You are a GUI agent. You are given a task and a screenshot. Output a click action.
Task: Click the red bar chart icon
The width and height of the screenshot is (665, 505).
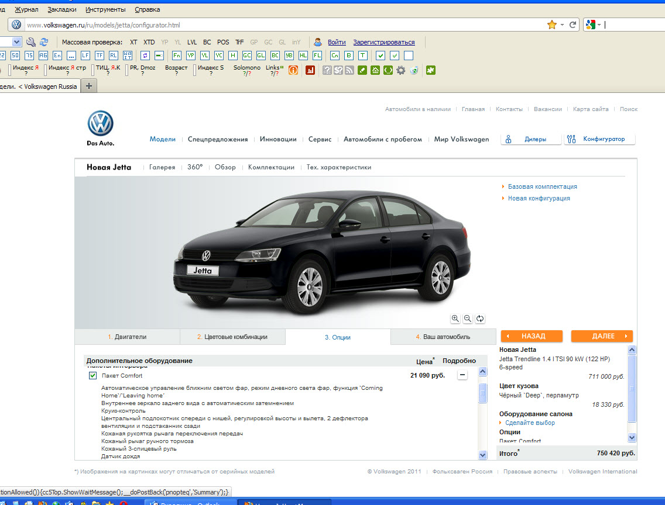tap(310, 70)
